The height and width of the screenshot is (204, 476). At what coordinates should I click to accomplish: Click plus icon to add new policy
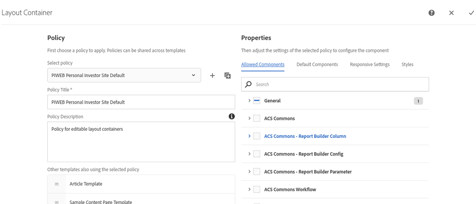213,76
